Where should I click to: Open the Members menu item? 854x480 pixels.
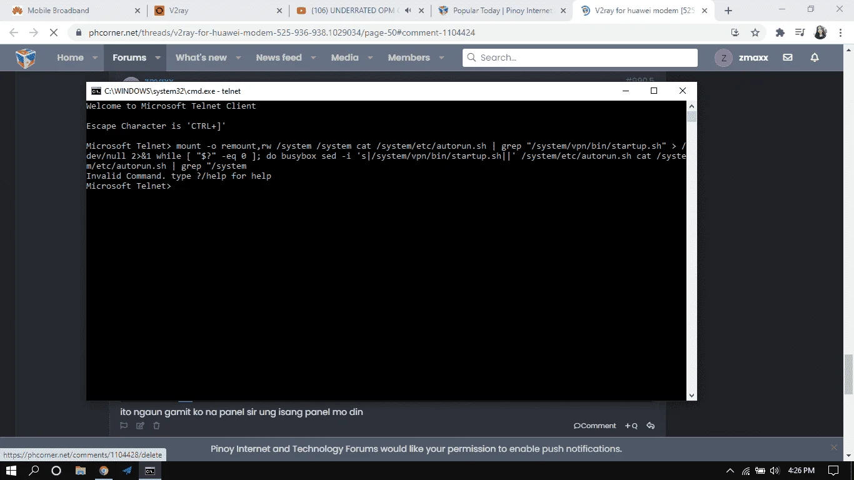click(409, 57)
